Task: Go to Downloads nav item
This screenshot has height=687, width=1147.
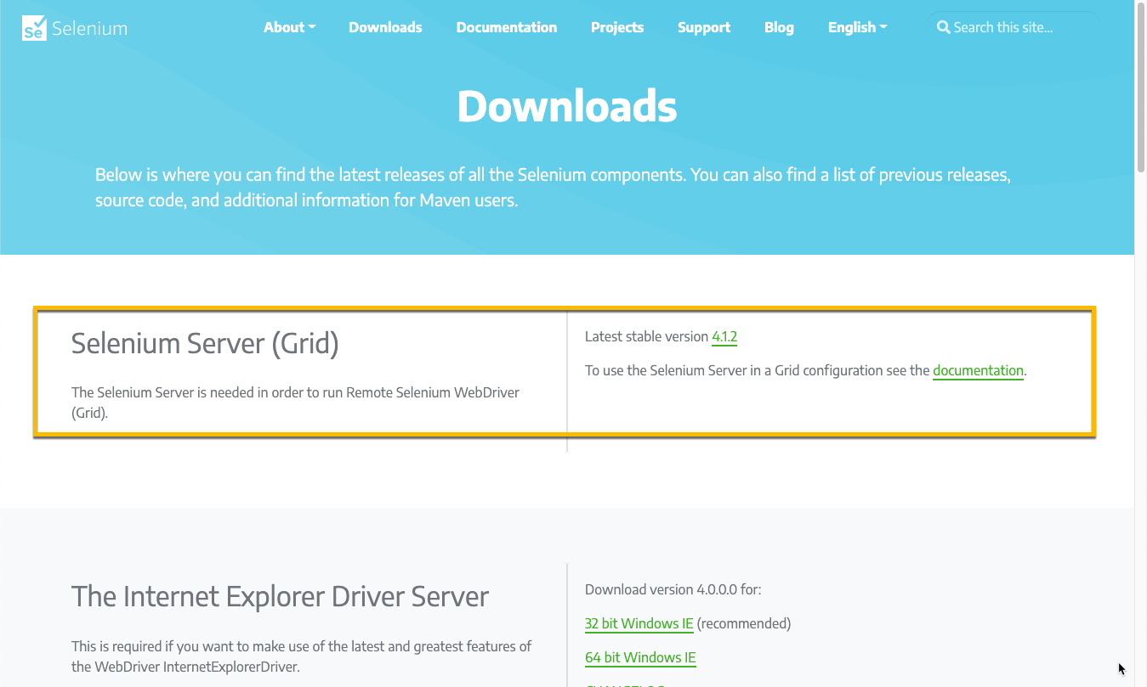Action: (385, 27)
